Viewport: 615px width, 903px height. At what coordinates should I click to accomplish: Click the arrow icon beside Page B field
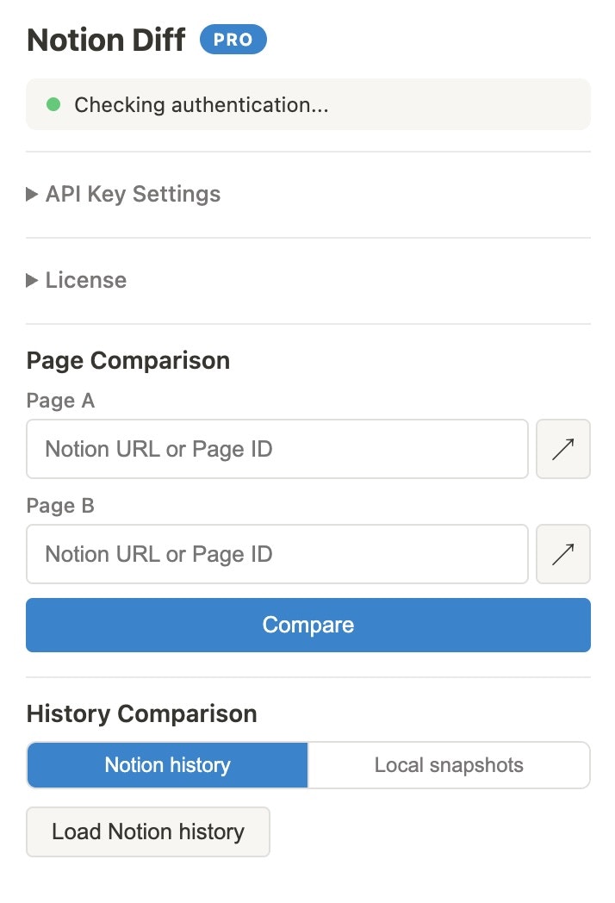tap(563, 554)
